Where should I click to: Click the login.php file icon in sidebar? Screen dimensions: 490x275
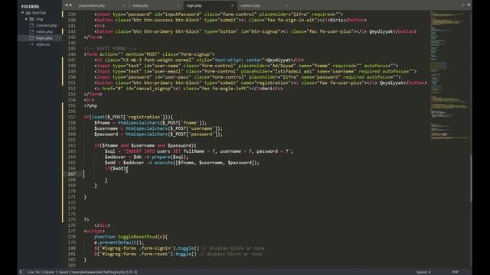[31, 38]
